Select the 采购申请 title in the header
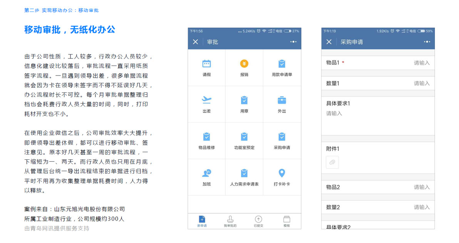This screenshot has height=243, width=459. pos(352,42)
